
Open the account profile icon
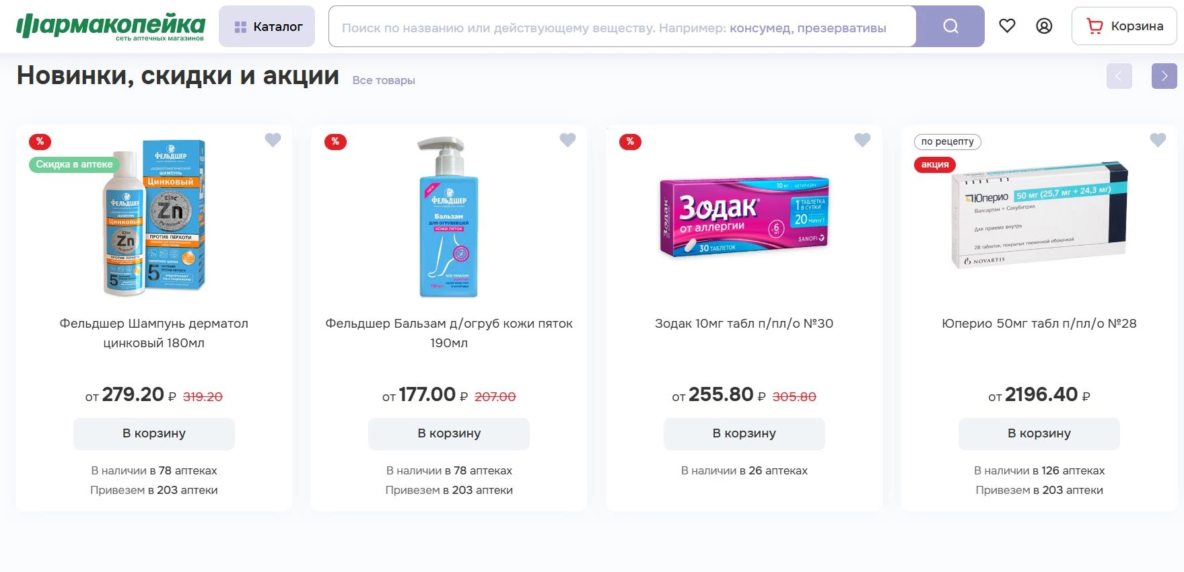click(1044, 26)
